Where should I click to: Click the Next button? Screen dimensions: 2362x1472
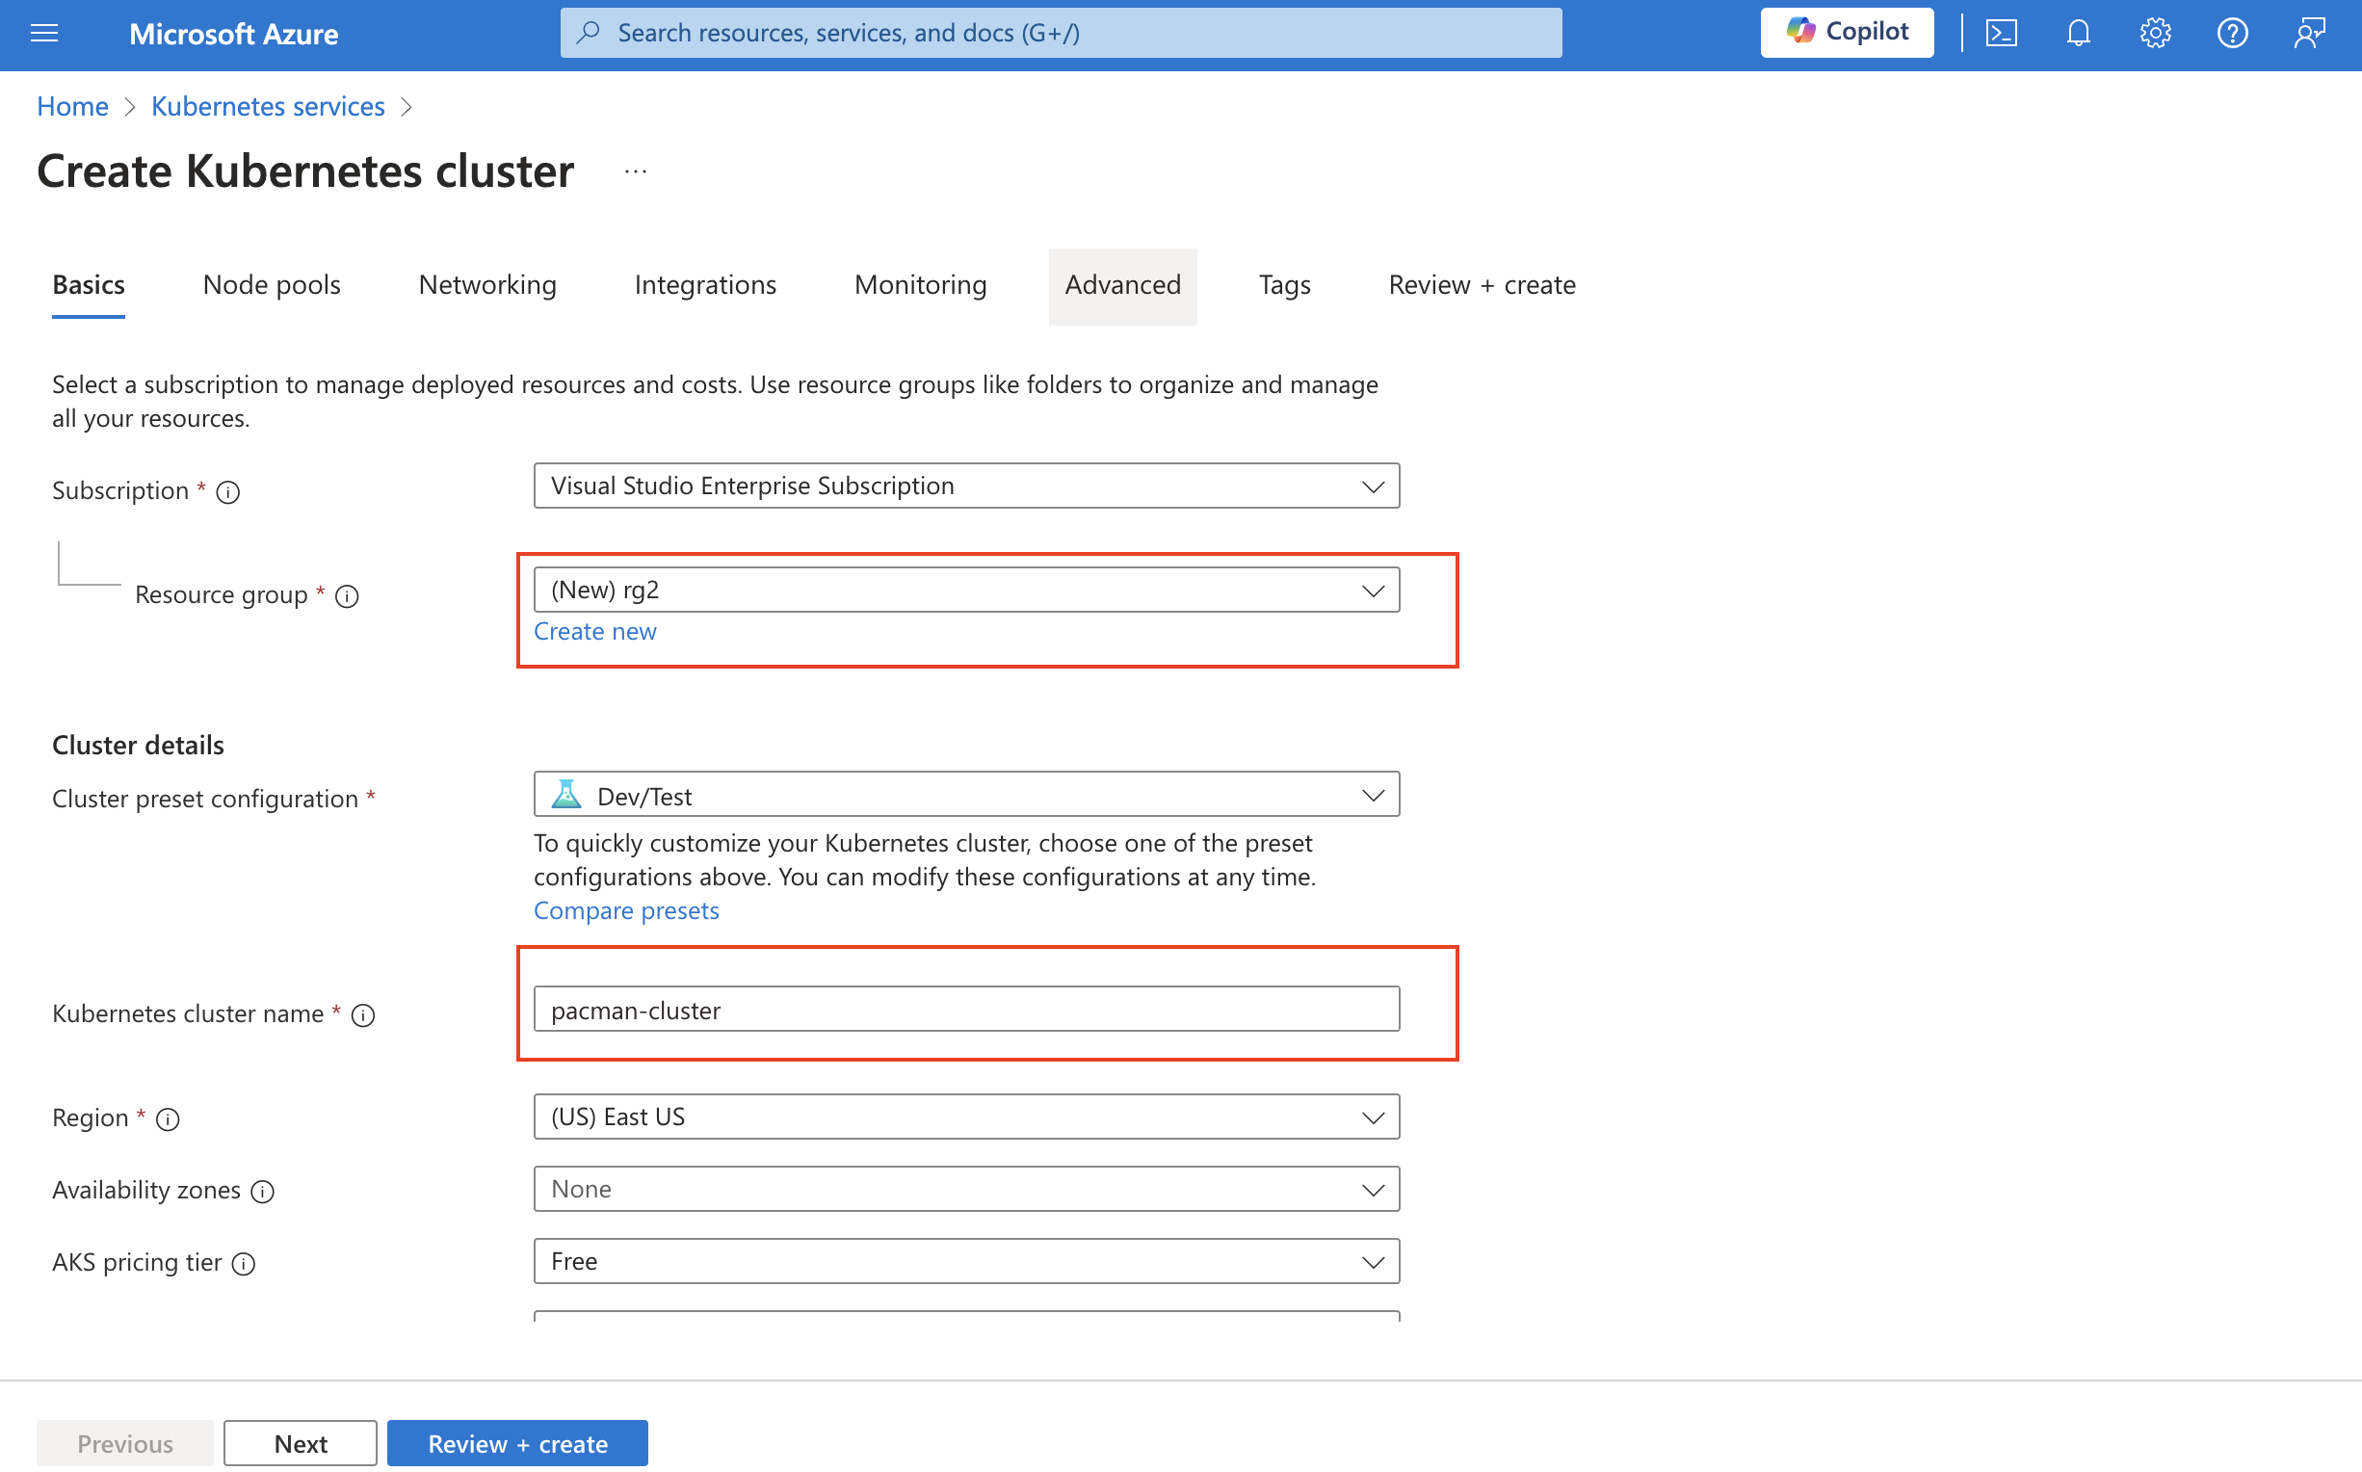click(x=300, y=1443)
